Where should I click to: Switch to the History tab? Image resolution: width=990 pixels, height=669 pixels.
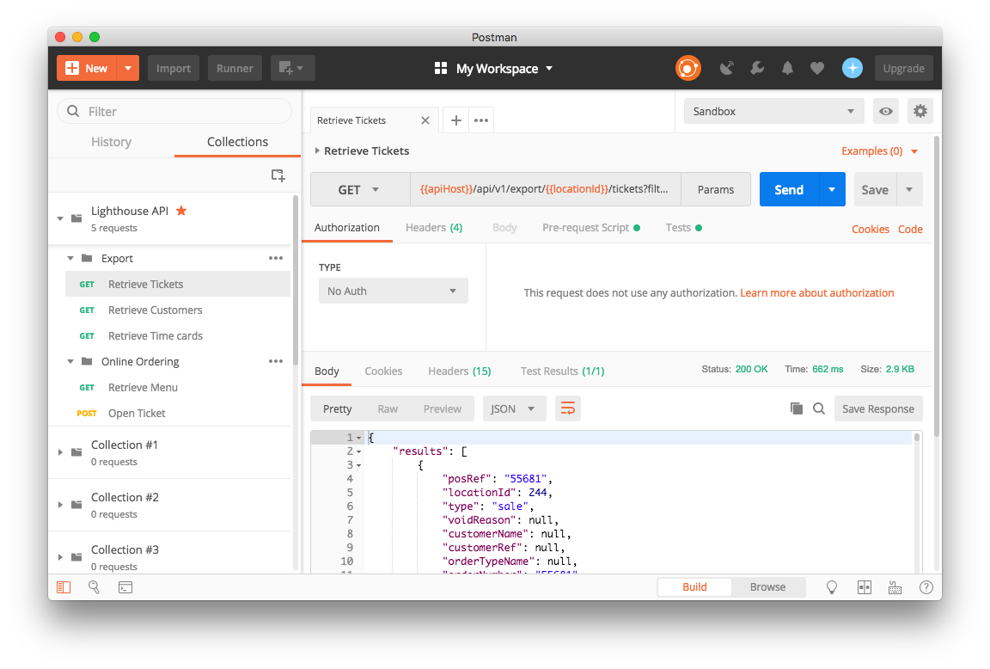tap(111, 142)
